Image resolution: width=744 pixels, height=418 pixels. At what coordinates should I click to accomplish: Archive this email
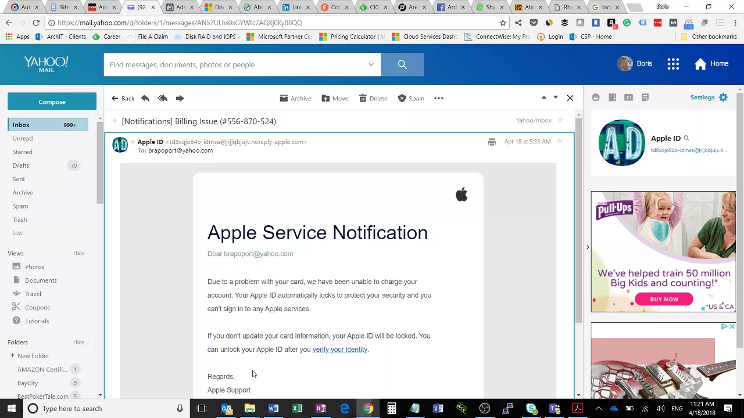click(295, 98)
